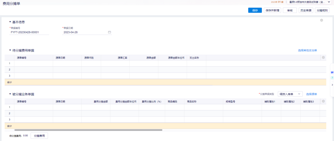Screen dimensions: 334x141
Task: Open the calendar icon in 单据日期 field
Action: pos(109,32)
